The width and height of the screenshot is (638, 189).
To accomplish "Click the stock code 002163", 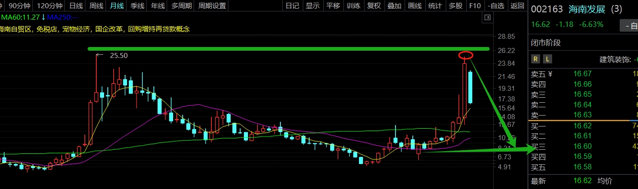I will tap(546, 9).
